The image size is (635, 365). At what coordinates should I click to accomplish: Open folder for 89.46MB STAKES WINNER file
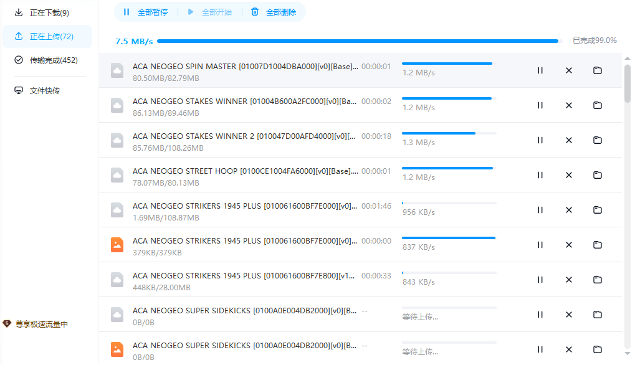point(598,105)
